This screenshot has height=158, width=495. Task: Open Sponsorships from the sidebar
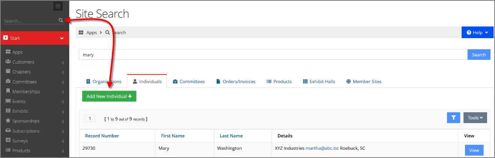pyautogui.click(x=26, y=121)
